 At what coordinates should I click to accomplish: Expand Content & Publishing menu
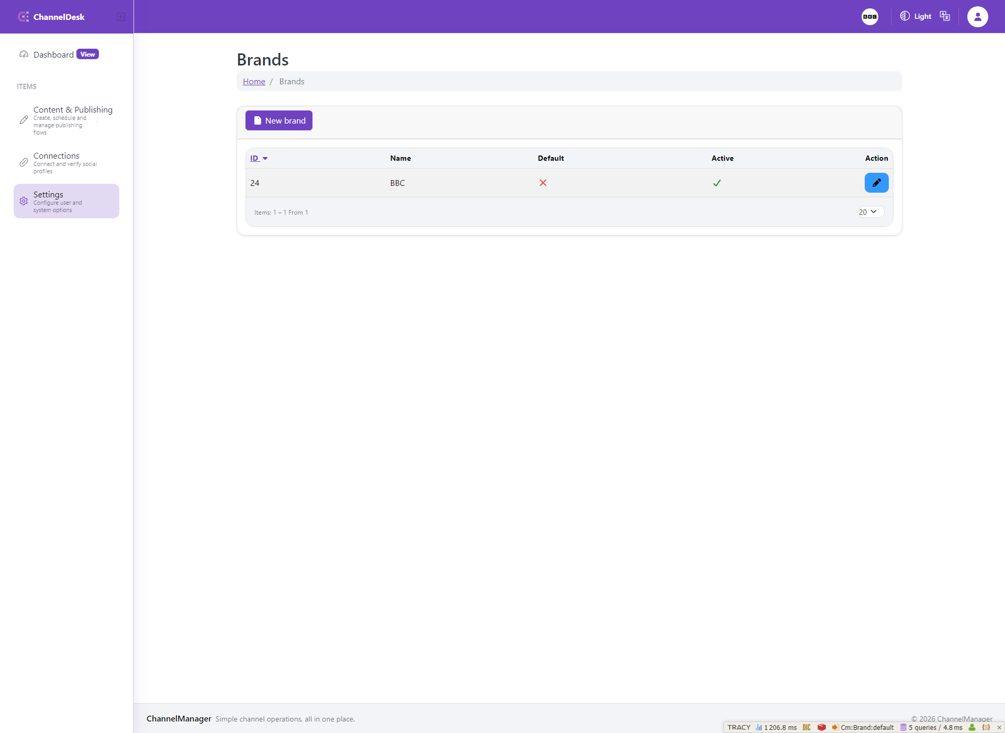pyautogui.click(x=66, y=120)
